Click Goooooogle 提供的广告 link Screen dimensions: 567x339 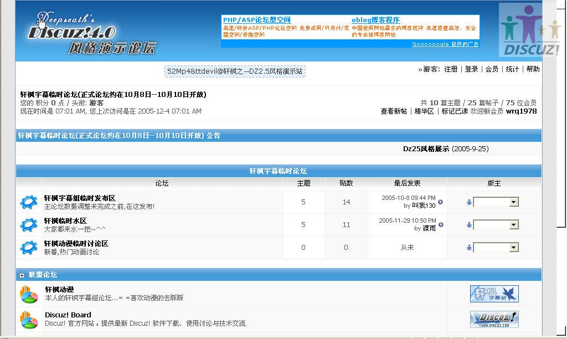click(445, 44)
